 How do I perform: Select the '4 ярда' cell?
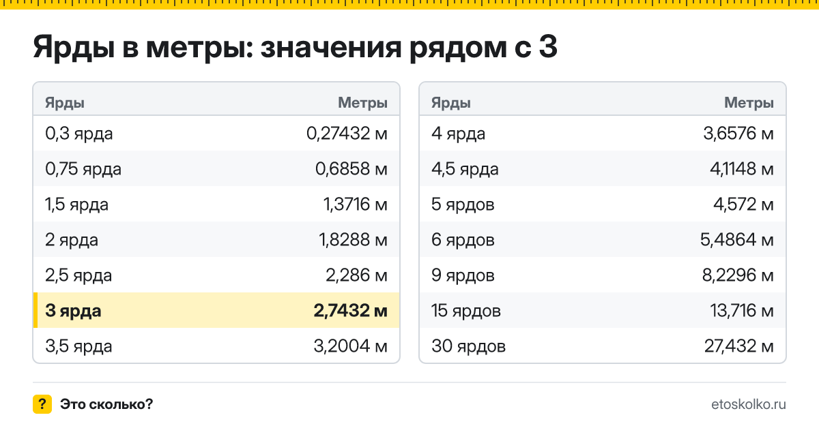click(x=459, y=134)
